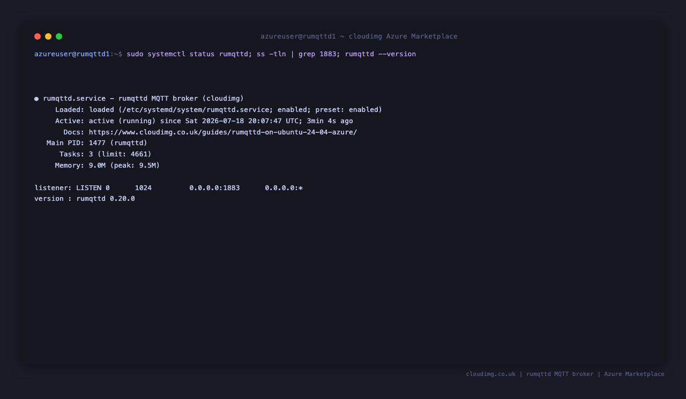Image resolution: width=686 pixels, height=399 pixels.
Task: Click the green maximize window dot
Action: click(x=59, y=36)
